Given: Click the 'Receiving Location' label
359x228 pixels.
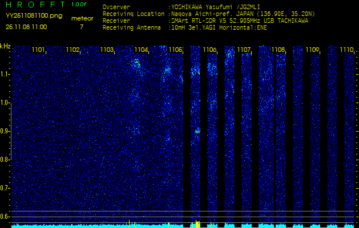Looking at the screenshot, I should [134, 14].
